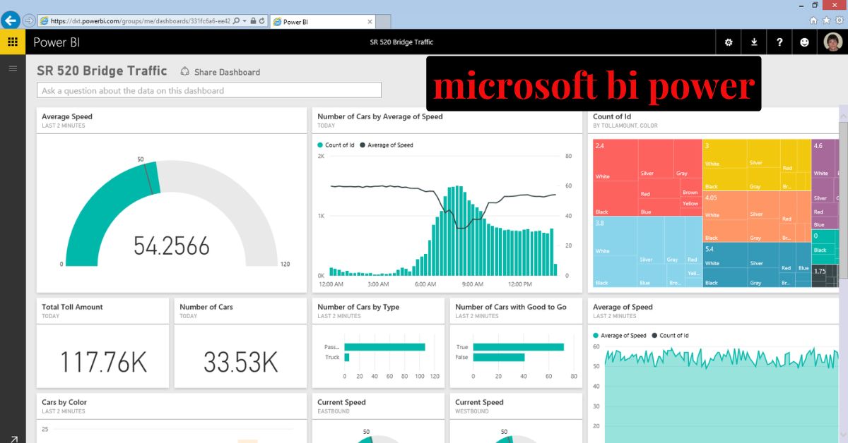Open the Cars by Color tile title
The width and height of the screenshot is (848, 443).
click(x=64, y=402)
